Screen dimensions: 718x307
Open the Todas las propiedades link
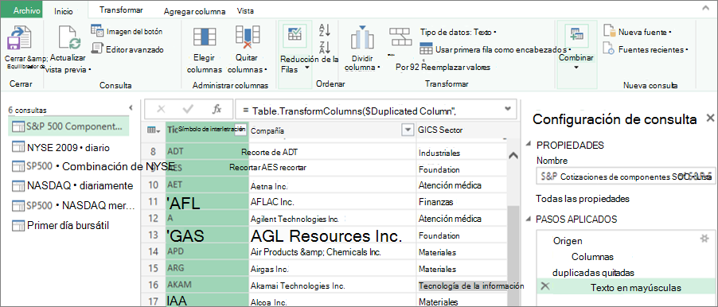(583, 199)
